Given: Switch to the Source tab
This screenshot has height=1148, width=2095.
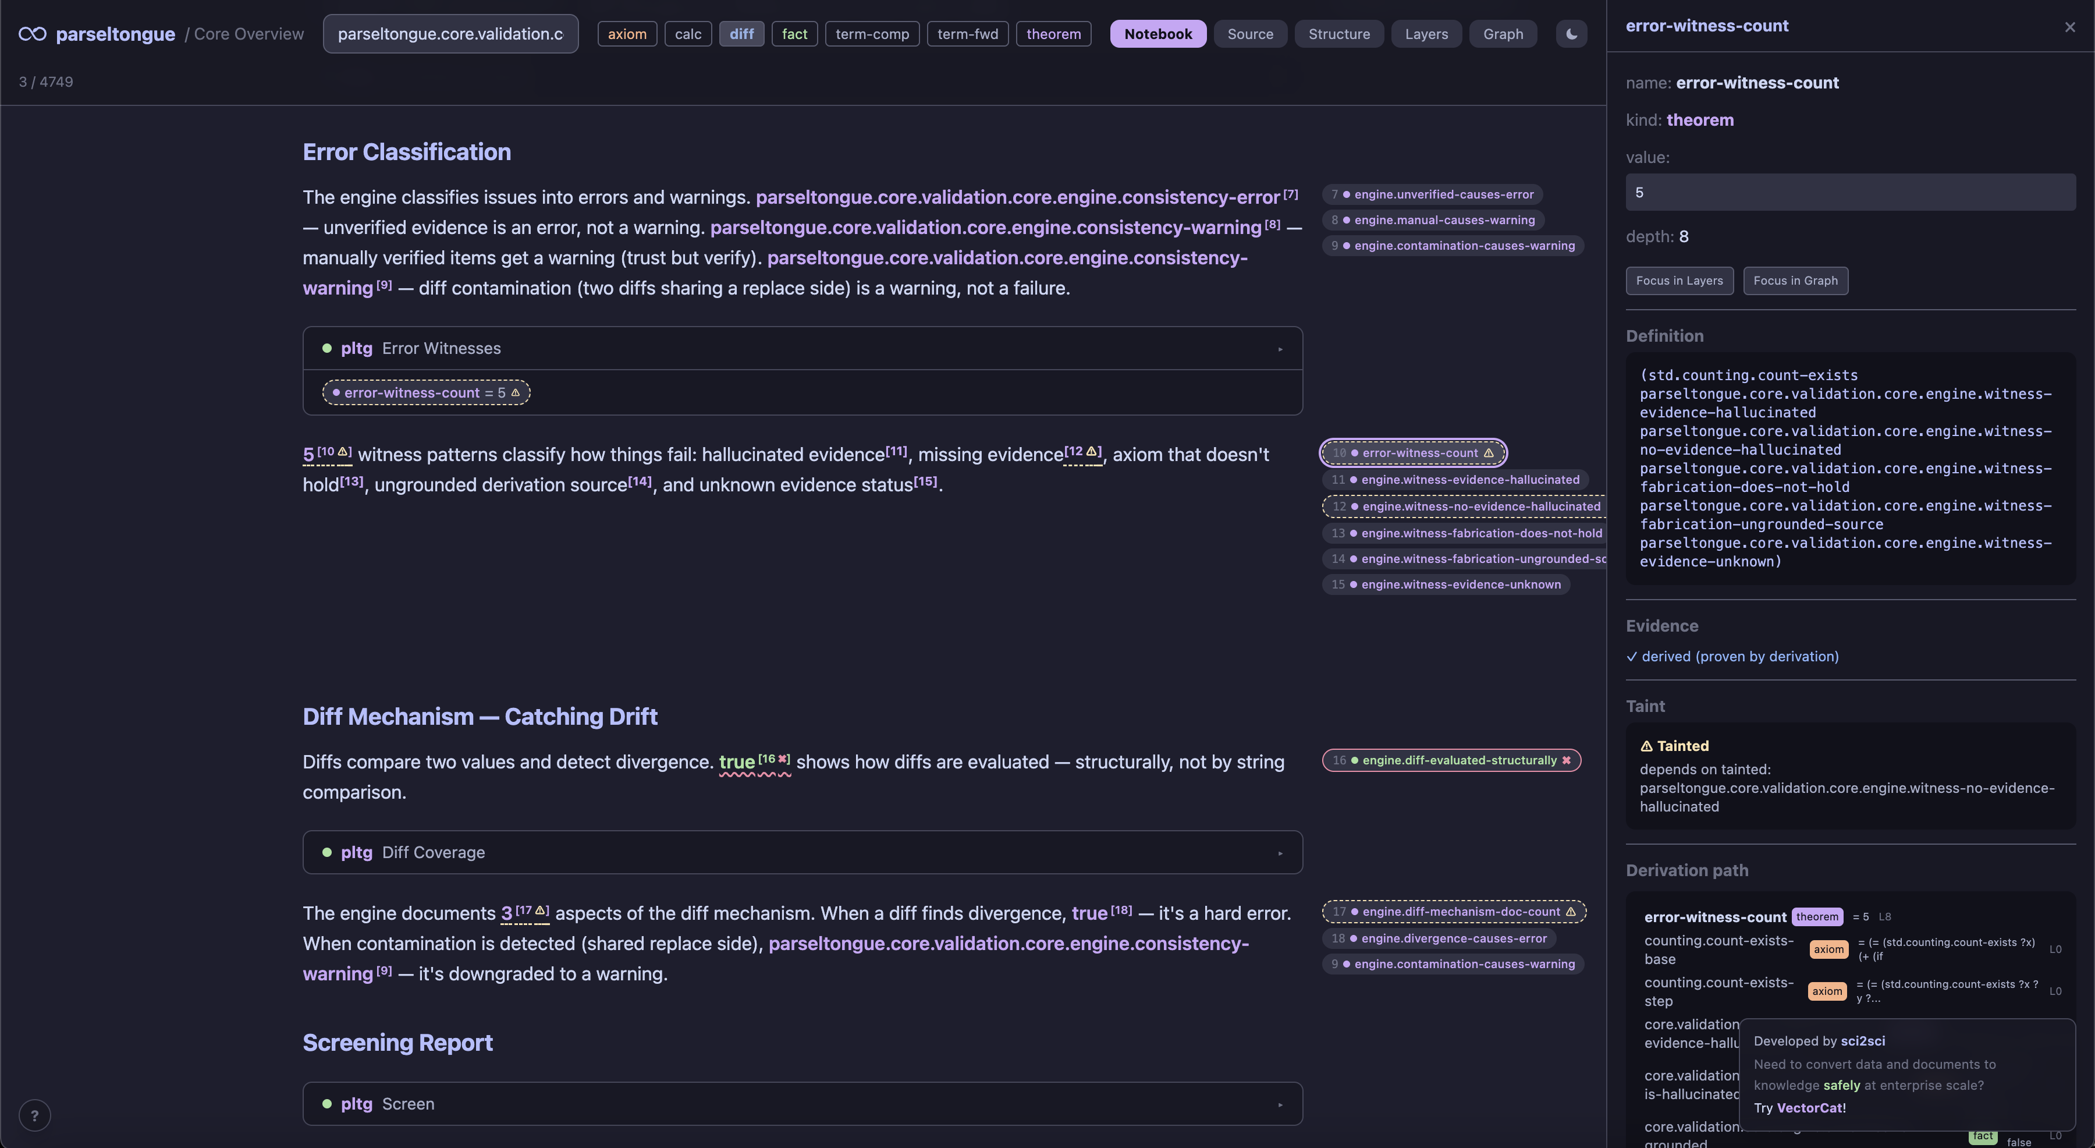Looking at the screenshot, I should tap(1249, 34).
